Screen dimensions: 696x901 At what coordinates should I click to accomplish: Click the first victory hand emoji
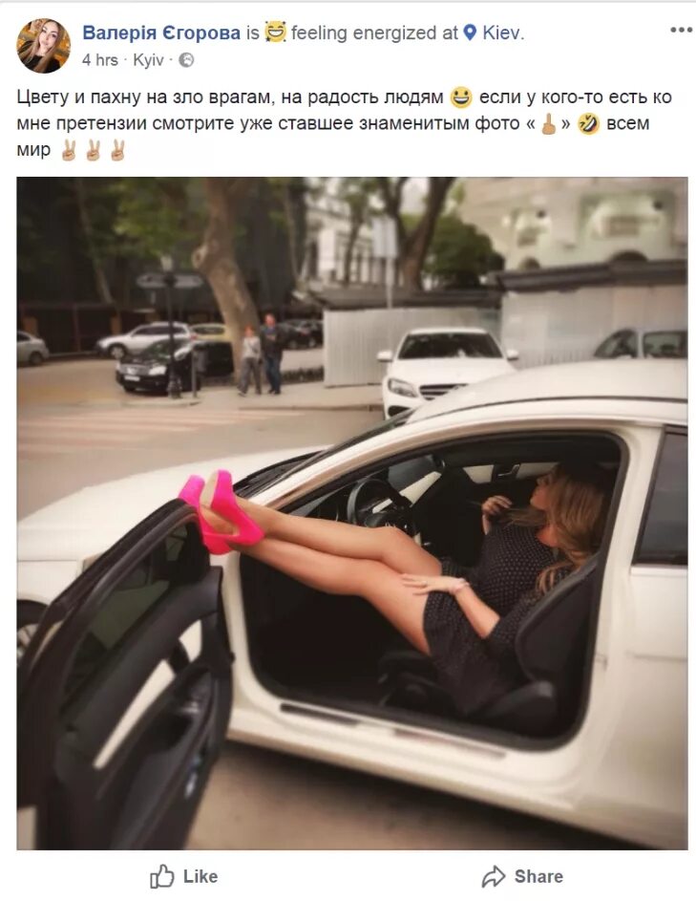pos(69,150)
